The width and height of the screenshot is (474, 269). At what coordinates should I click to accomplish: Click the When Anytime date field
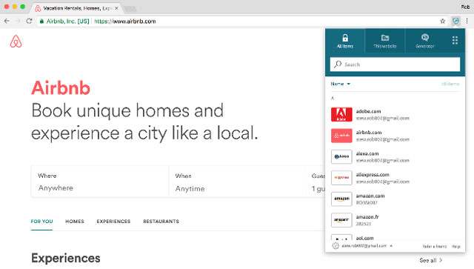[x=237, y=182]
